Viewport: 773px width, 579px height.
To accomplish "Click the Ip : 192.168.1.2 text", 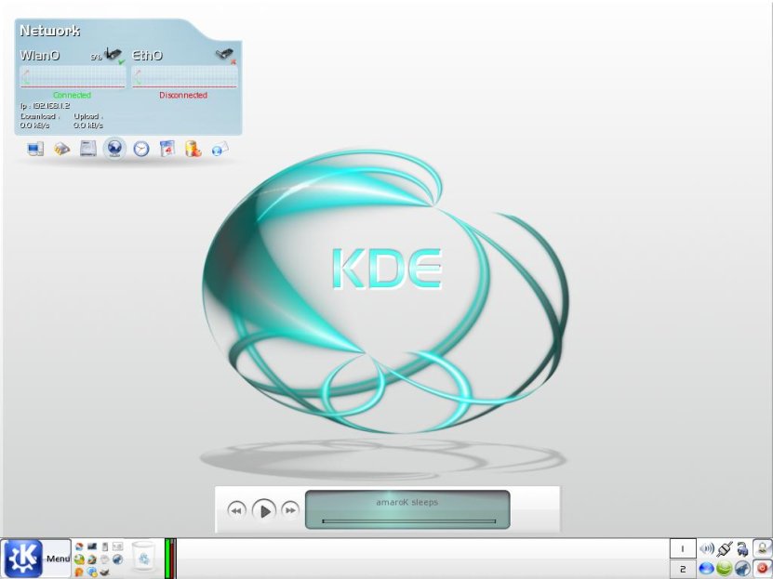I will click(x=46, y=106).
